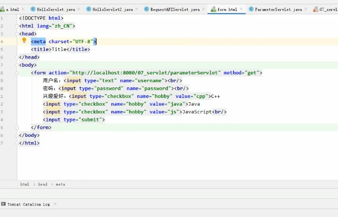The image size is (338, 217).
Task: Close the RequestAPIServlet.java tab
Action: coord(203,9)
